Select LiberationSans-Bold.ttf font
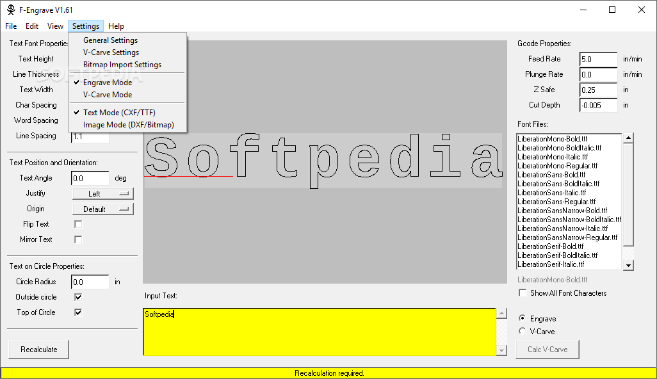Screen dimensions: 657x379 [551, 175]
